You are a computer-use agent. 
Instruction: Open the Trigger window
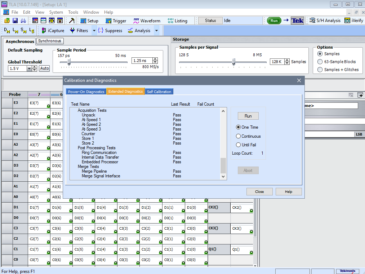point(116,21)
